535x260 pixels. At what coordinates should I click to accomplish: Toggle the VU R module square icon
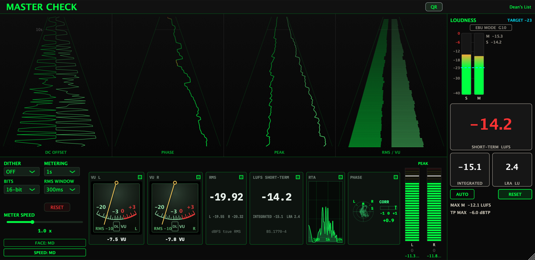point(198,177)
